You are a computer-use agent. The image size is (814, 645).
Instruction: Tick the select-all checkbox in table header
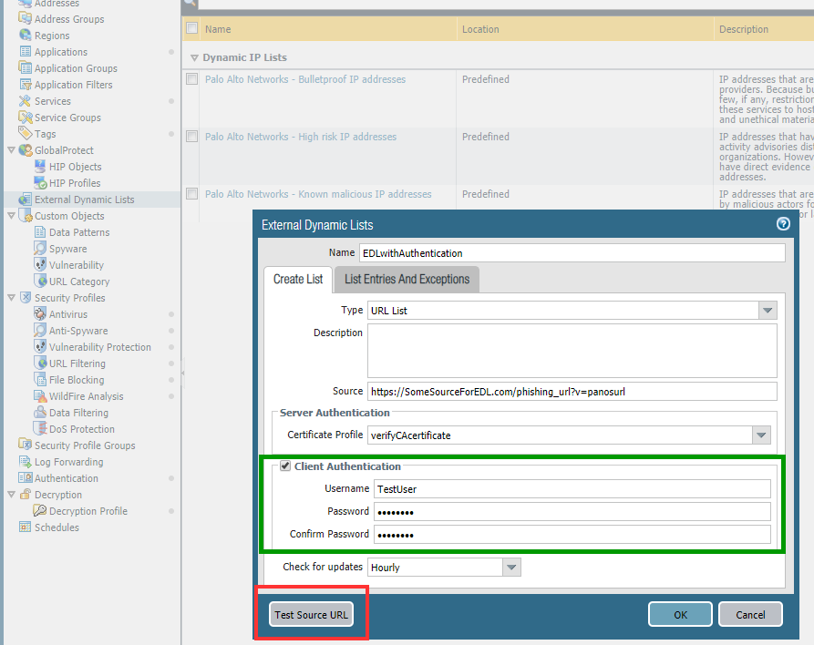point(191,29)
